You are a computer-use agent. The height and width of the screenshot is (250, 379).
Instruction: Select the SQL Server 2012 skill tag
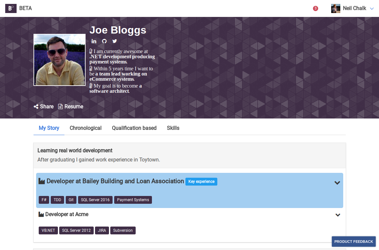coord(76,230)
